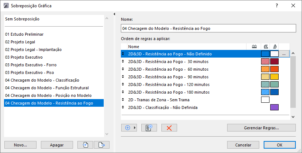The width and height of the screenshot is (302, 153).
Task: Remove rule with the red X button
Action: [x=169, y=128]
